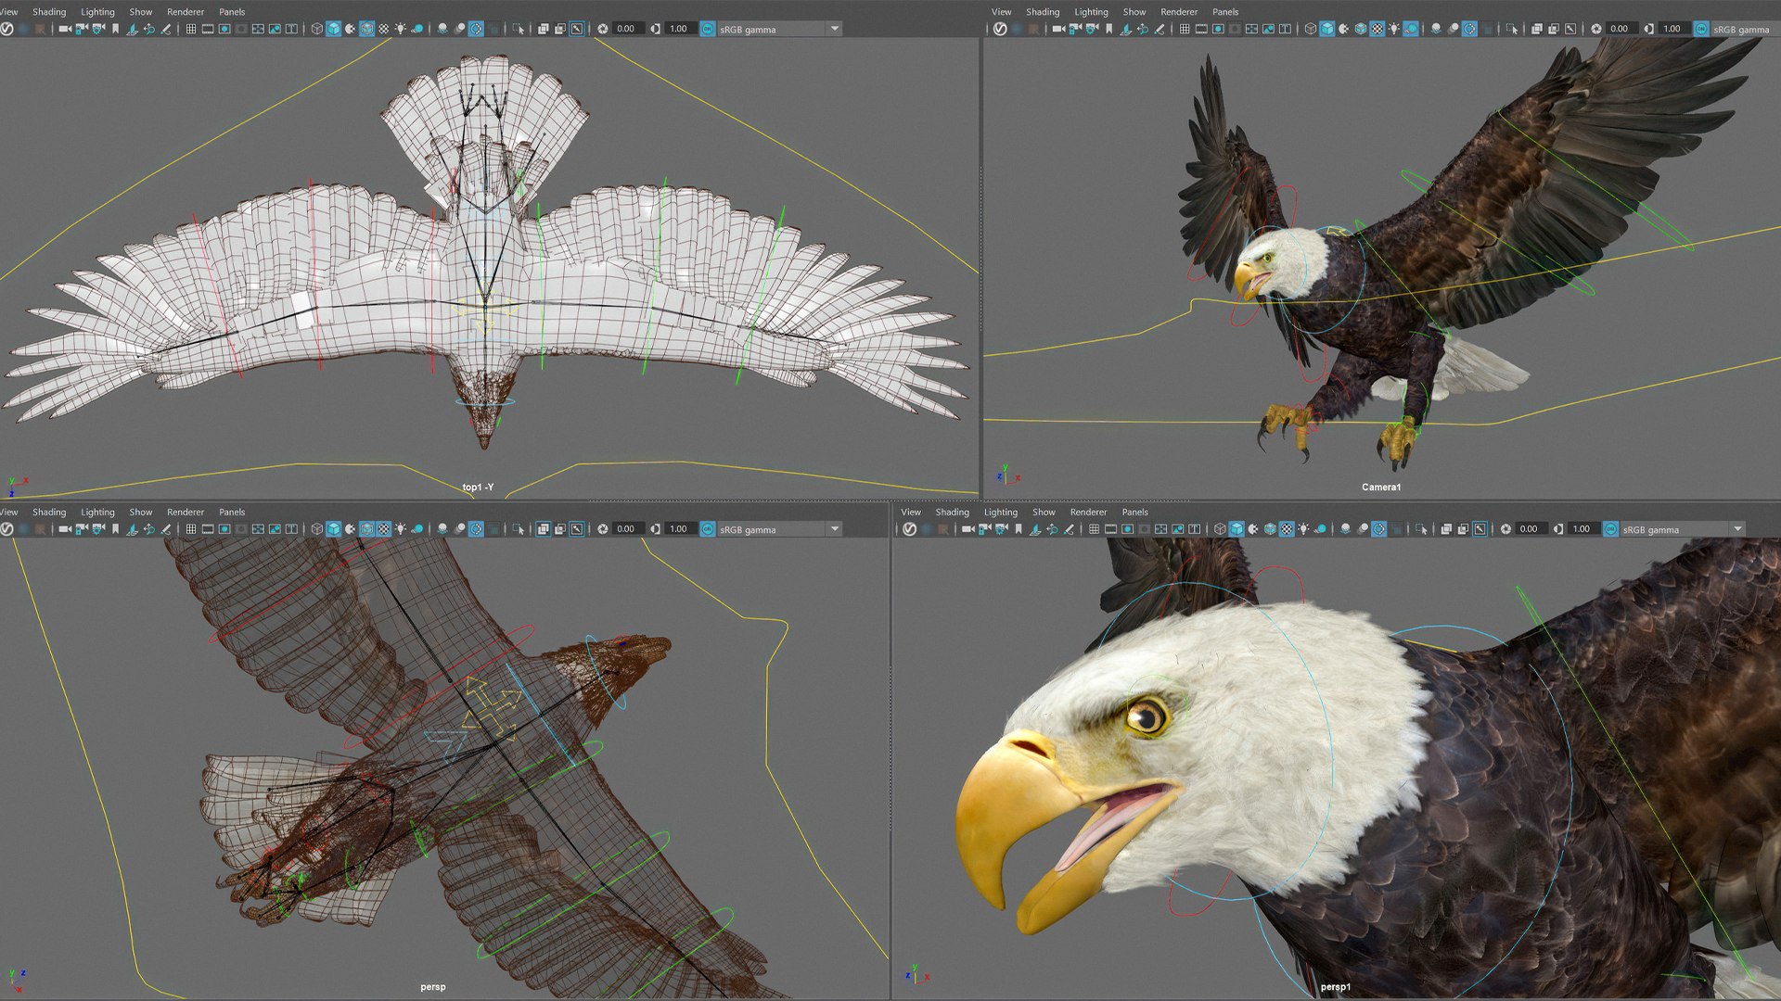Open sRGB gamma dropdown in top view panel
Viewport: 1781px width, 1001px height.
[x=780, y=29]
